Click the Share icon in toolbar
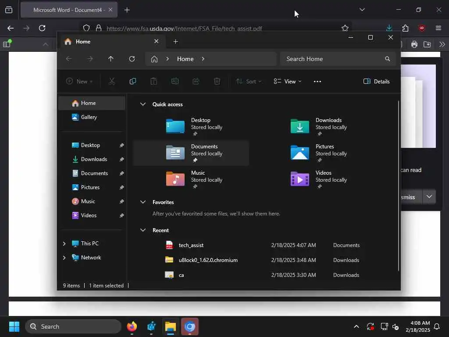 [196, 81]
